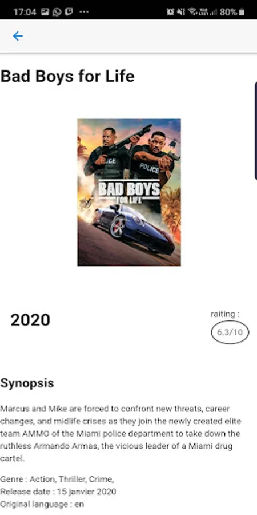
Task: Tap the Synopsis heading
Action: 27,383
